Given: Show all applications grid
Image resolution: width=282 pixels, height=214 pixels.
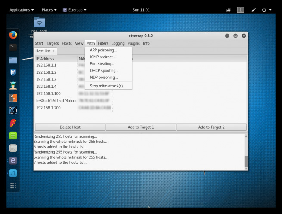Looking at the screenshot, I should click(x=13, y=186).
